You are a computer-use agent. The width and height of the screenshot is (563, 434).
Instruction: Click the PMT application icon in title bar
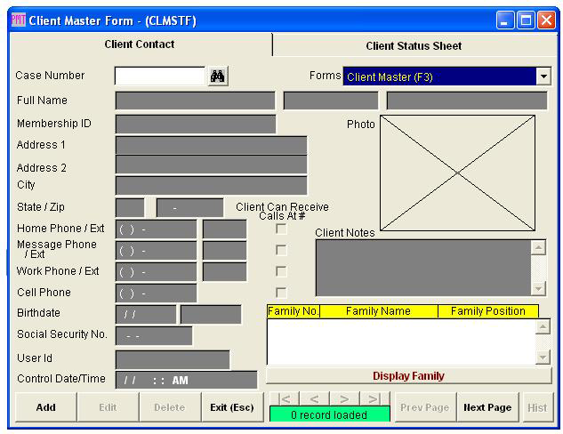17,20
